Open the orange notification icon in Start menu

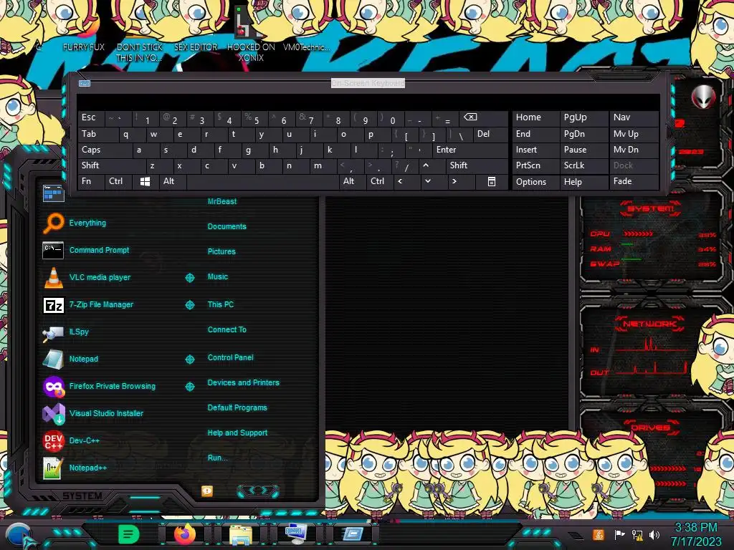[207, 491]
